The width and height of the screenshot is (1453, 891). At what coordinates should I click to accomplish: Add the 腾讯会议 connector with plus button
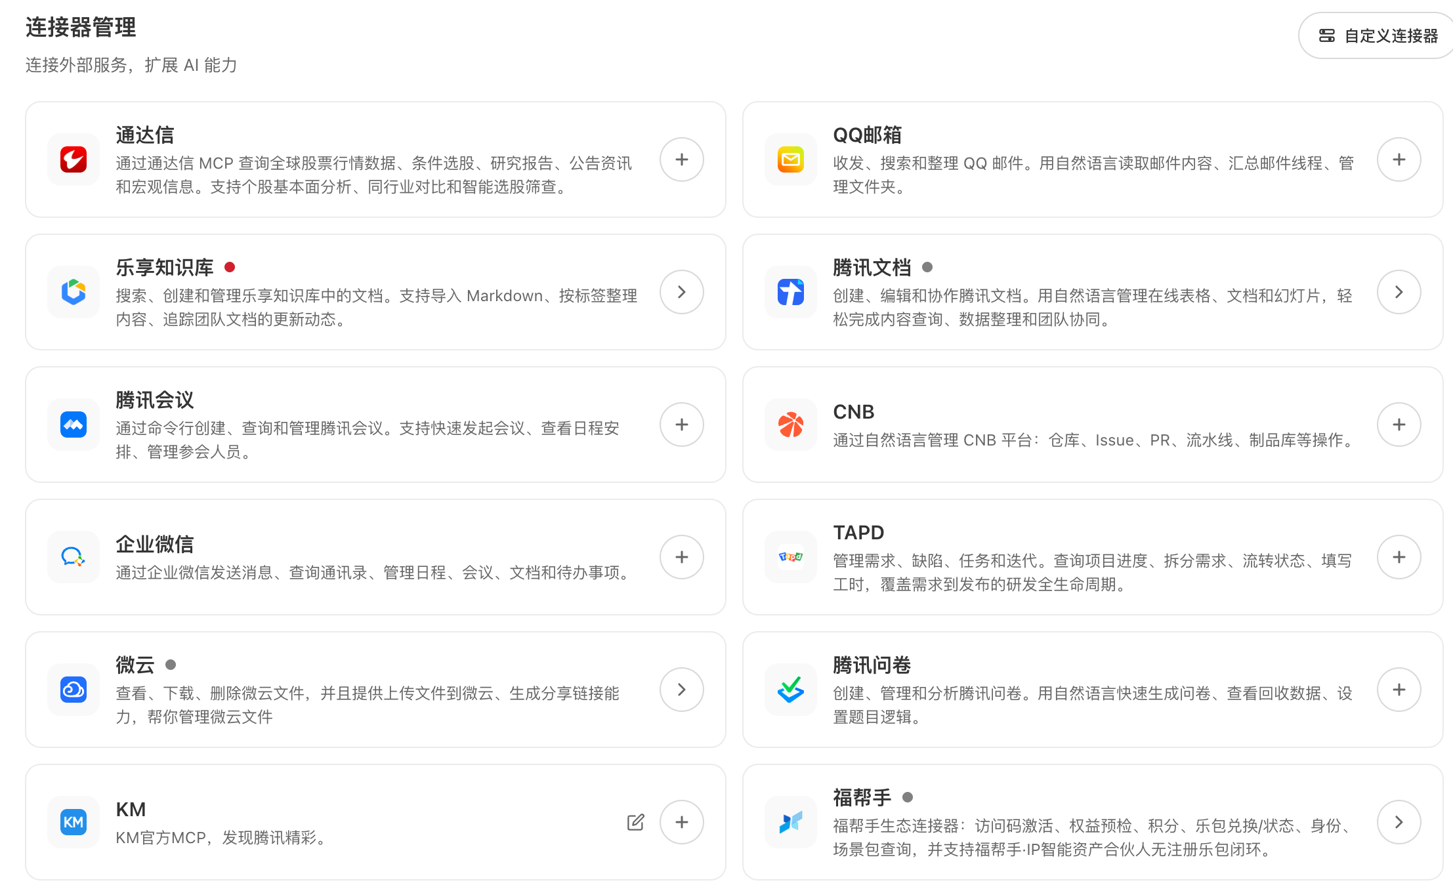(682, 425)
